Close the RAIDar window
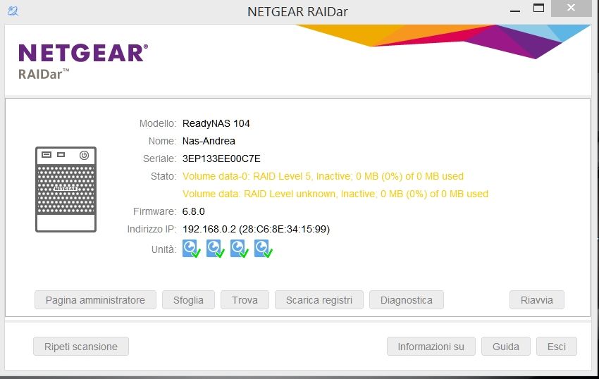The height and width of the screenshot is (379, 599). 571,8
